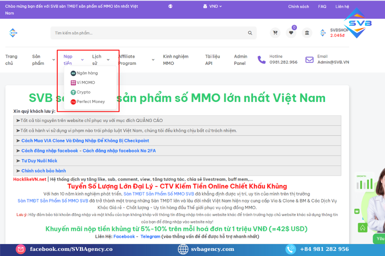385x256 pixels.
Task: Click hotline number 0981.282.956
Action: pos(283,62)
